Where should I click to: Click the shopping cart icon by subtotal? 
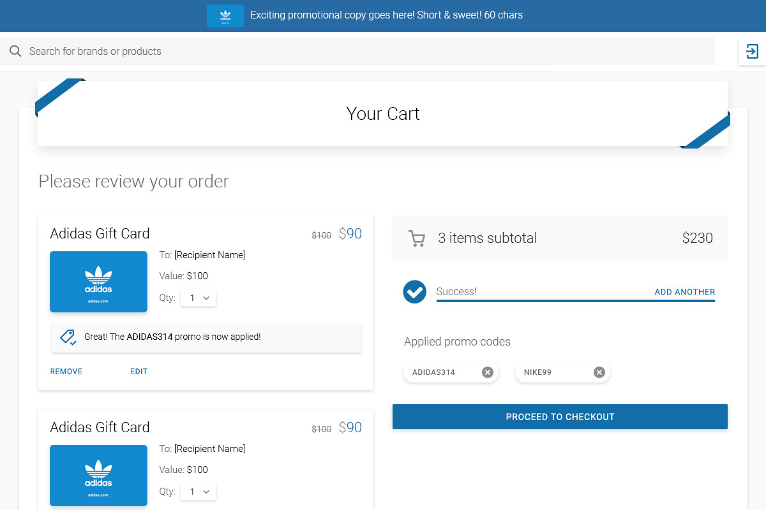[416, 238]
